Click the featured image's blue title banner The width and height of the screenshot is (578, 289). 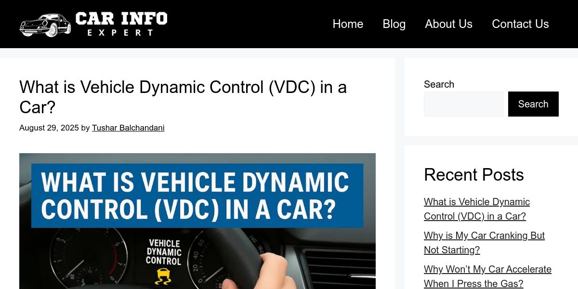click(x=197, y=195)
